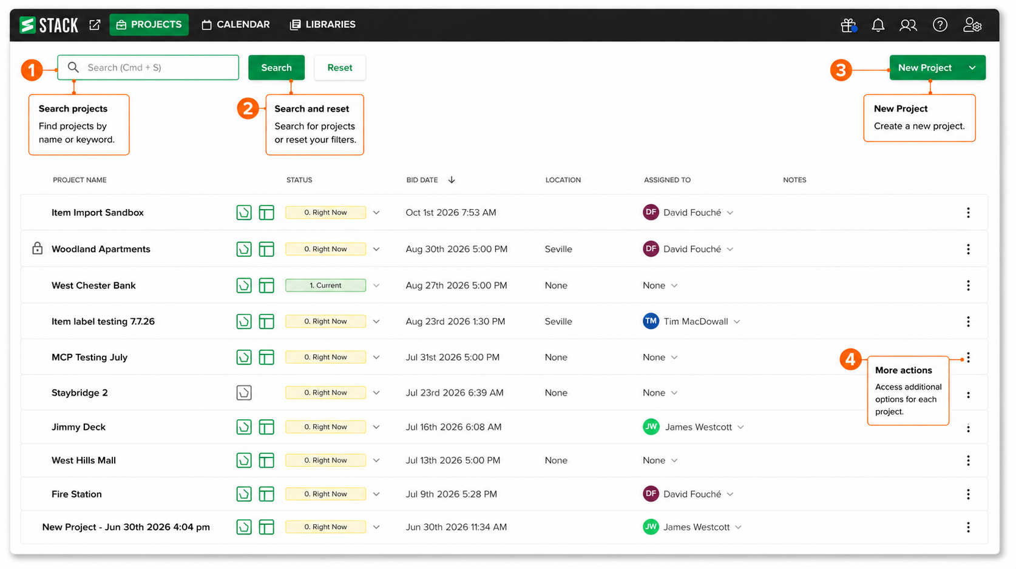The height and width of the screenshot is (569, 1016).
Task: Click the green Search button
Action: click(x=276, y=68)
